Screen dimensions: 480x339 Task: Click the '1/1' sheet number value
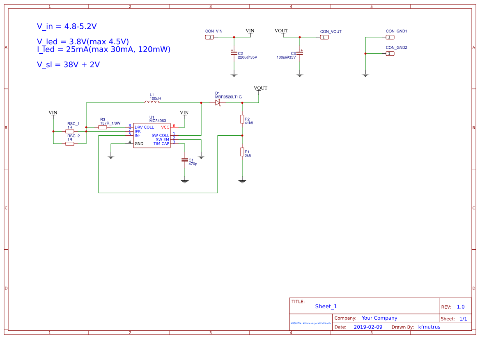pyautogui.click(x=463, y=319)
